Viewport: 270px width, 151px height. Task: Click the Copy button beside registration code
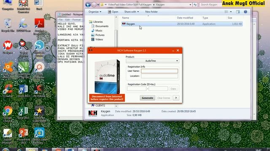tap(173, 89)
